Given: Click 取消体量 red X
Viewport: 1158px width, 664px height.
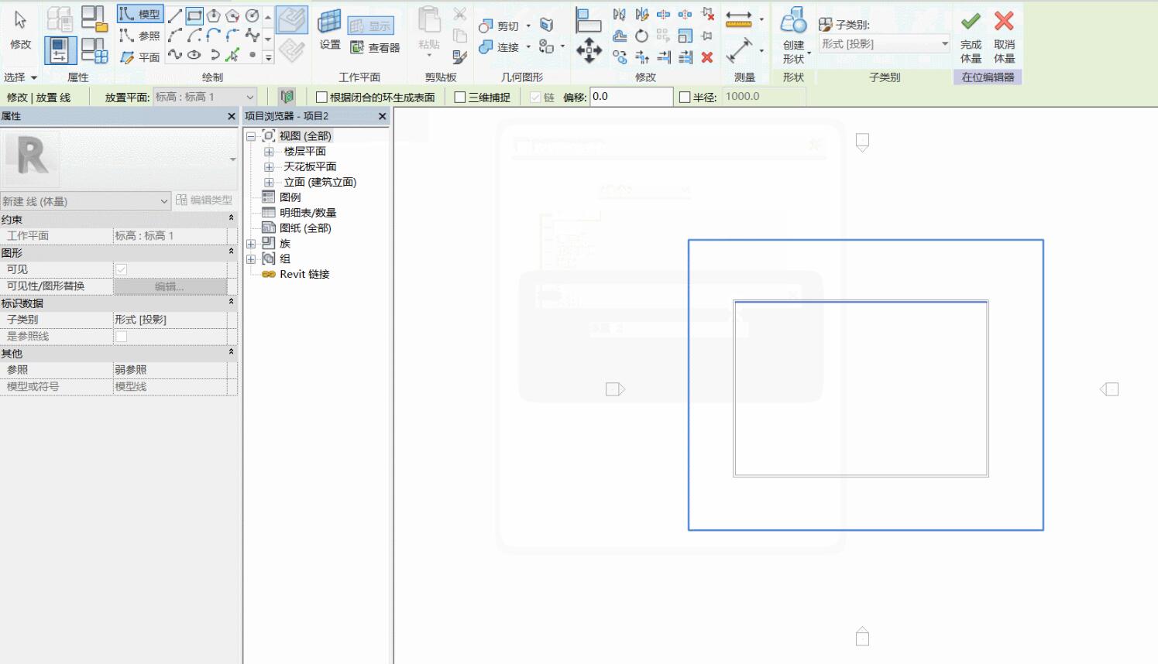Looking at the screenshot, I should tap(1004, 36).
